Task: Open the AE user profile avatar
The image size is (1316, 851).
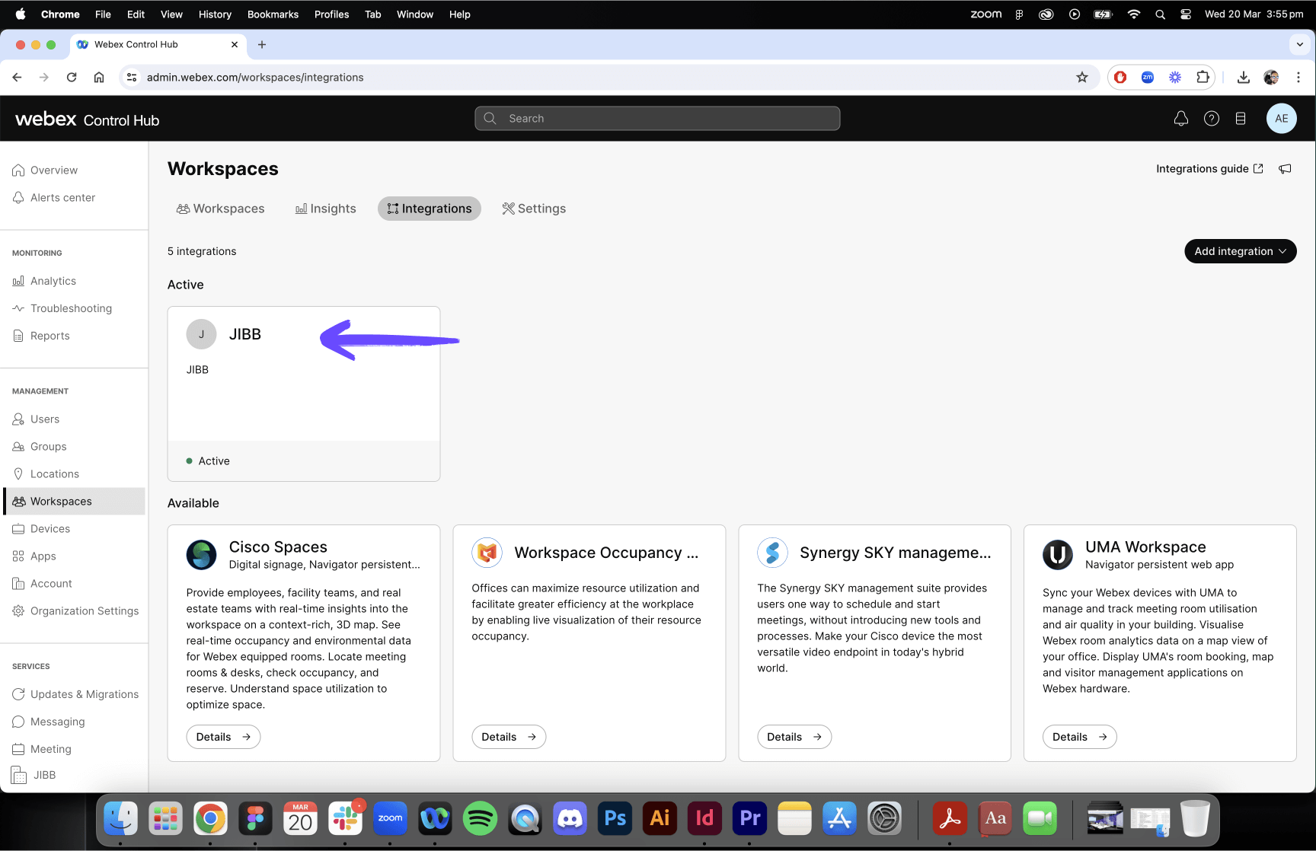Action: (x=1282, y=119)
